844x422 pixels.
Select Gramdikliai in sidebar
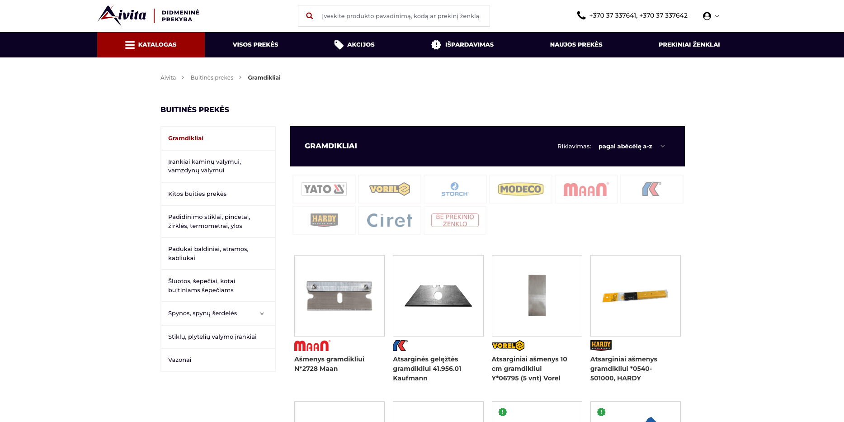point(218,138)
